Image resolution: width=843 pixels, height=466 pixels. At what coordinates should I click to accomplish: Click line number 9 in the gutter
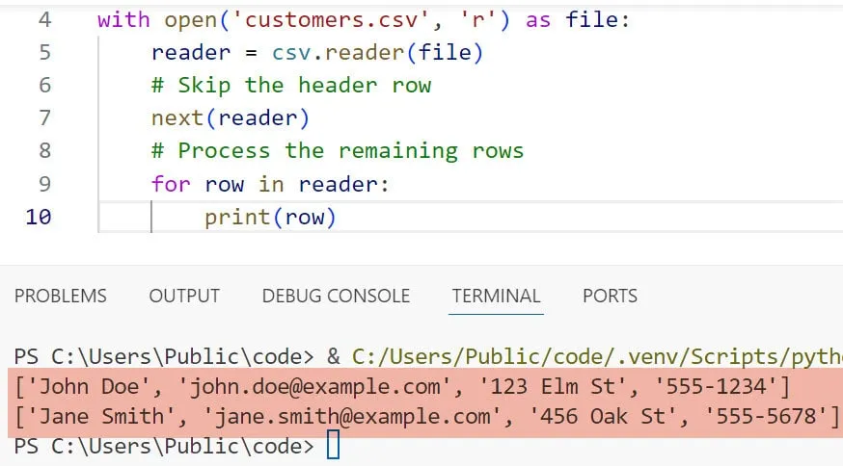coord(45,183)
